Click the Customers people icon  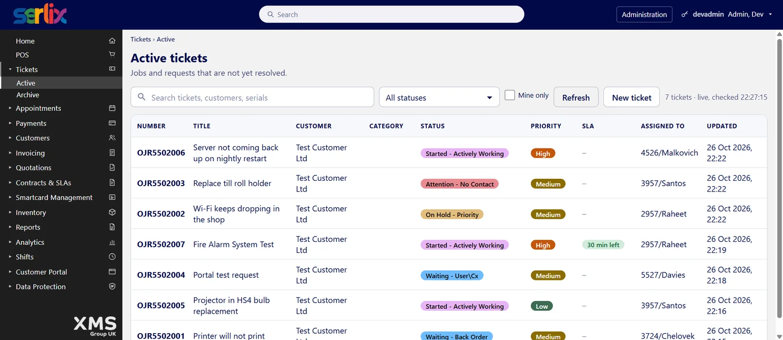tap(112, 138)
